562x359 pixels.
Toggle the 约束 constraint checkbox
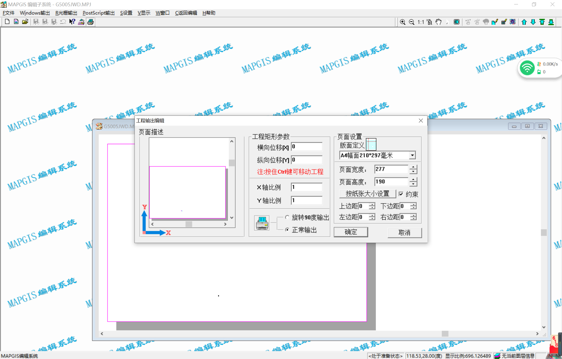tap(401, 194)
